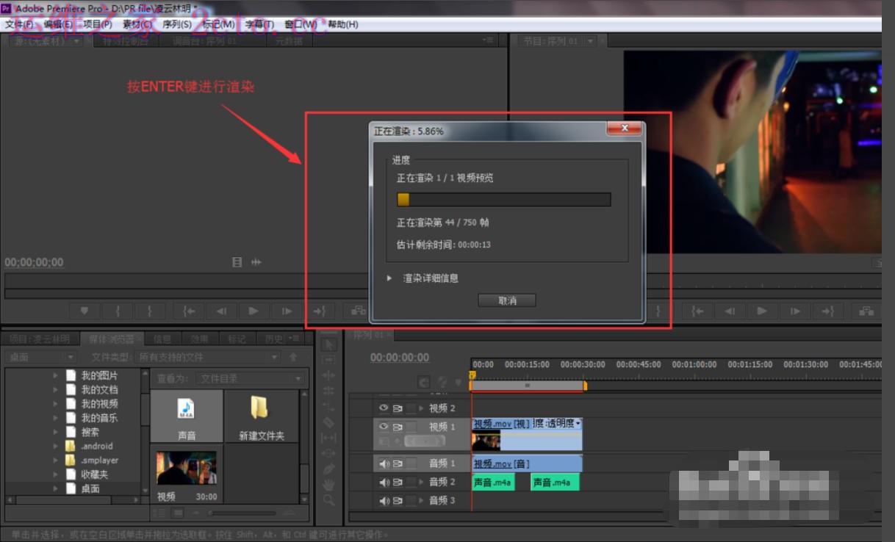Toggle Snap in the timeline header

tap(424, 382)
